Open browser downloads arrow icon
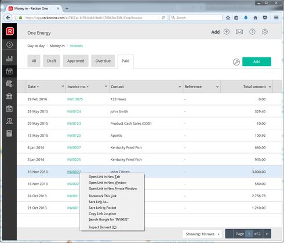This screenshot has width=284, height=243. 246,18
